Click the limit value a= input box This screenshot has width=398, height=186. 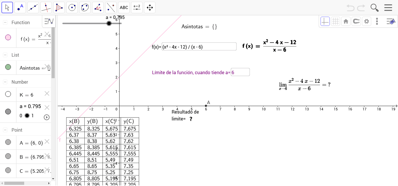pyautogui.click(x=240, y=72)
